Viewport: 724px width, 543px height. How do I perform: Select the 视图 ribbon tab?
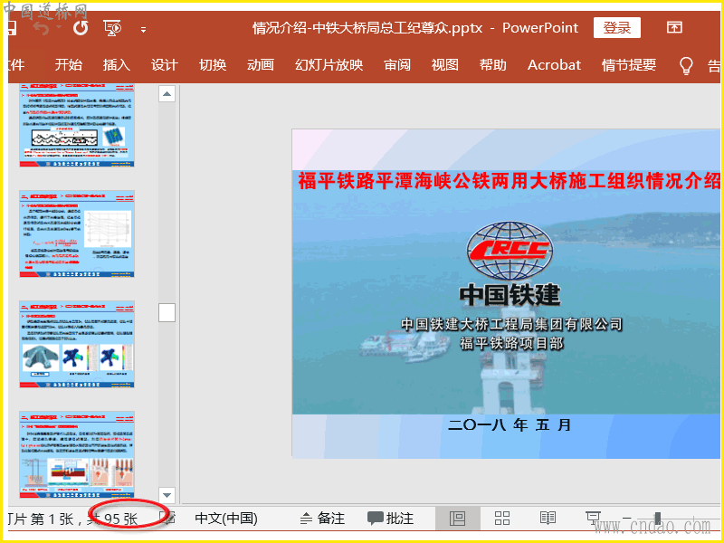pyautogui.click(x=444, y=64)
